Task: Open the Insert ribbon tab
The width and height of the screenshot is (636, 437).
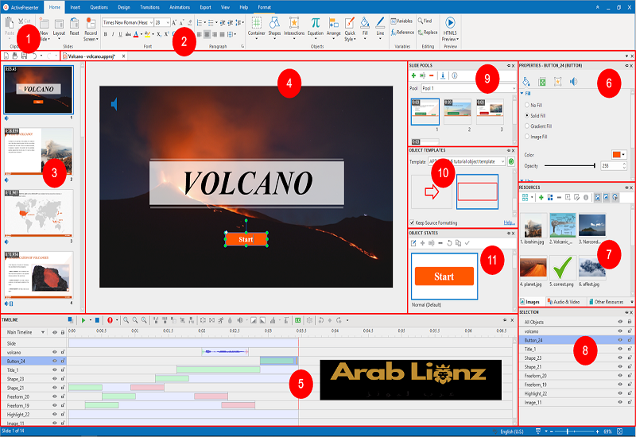Action: (x=75, y=7)
